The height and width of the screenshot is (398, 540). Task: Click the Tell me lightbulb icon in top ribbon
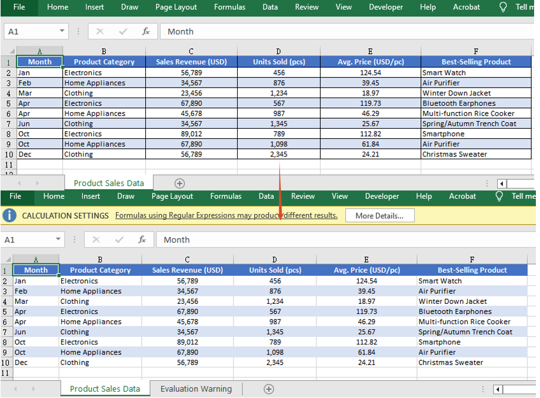click(503, 7)
